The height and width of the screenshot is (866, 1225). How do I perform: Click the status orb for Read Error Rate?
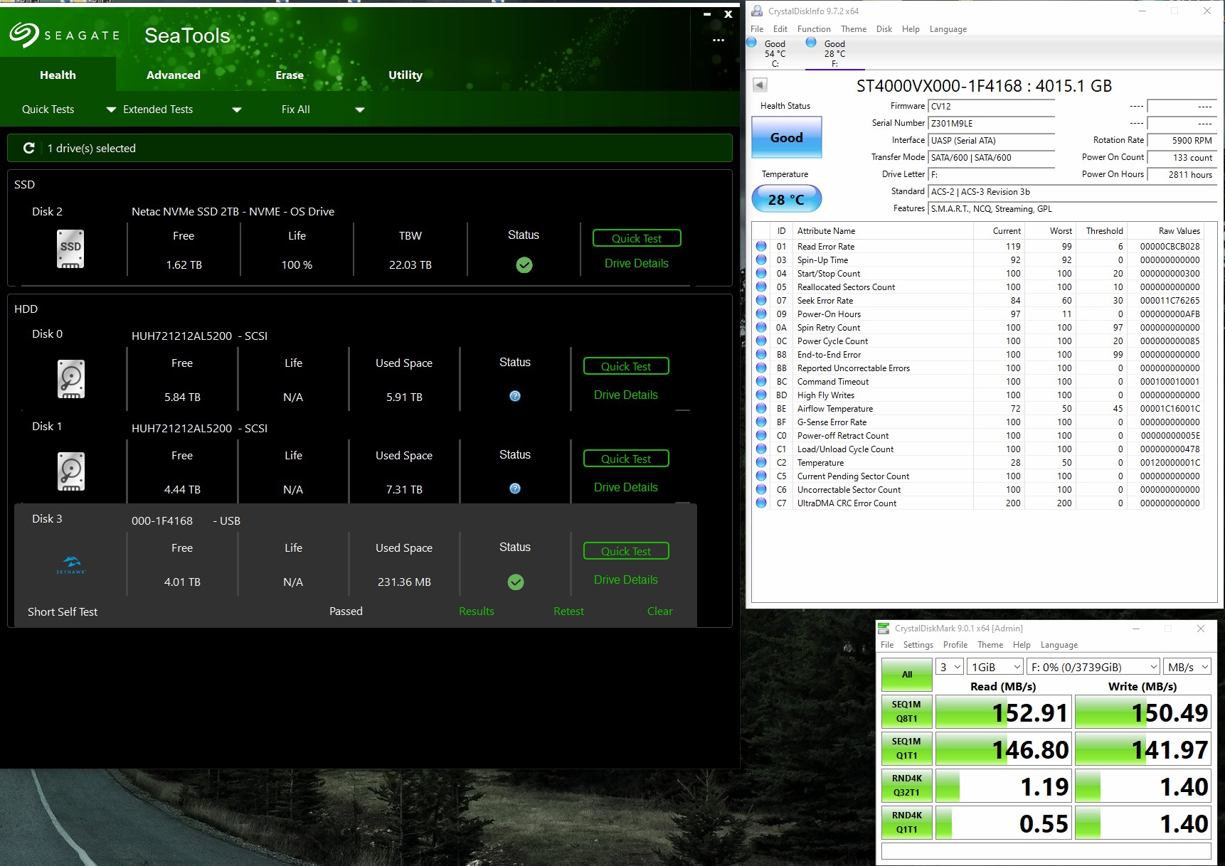761,246
